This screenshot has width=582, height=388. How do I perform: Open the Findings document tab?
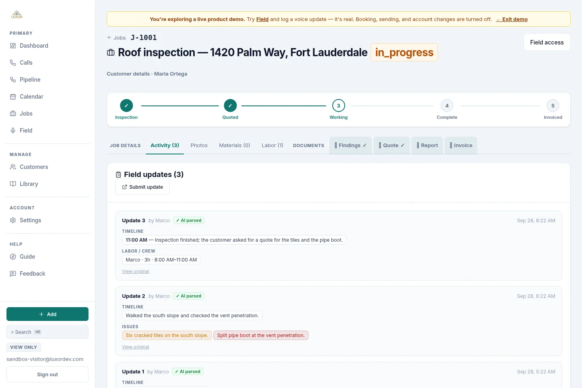pyautogui.click(x=350, y=145)
